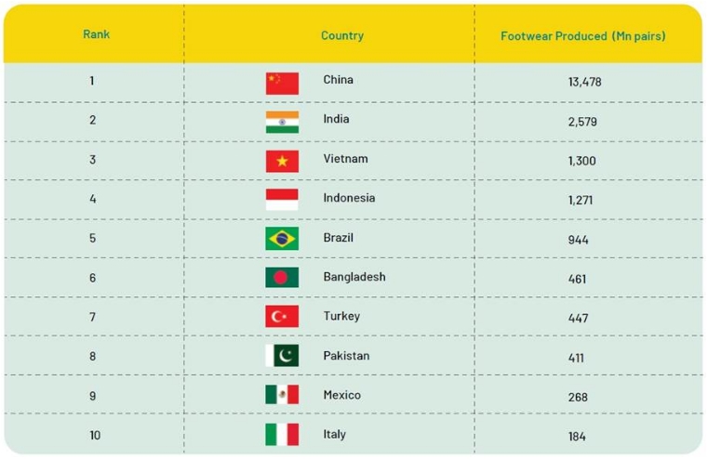Click the Turkey country name
This screenshot has width=708, height=459.
pyautogui.click(x=341, y=316)
